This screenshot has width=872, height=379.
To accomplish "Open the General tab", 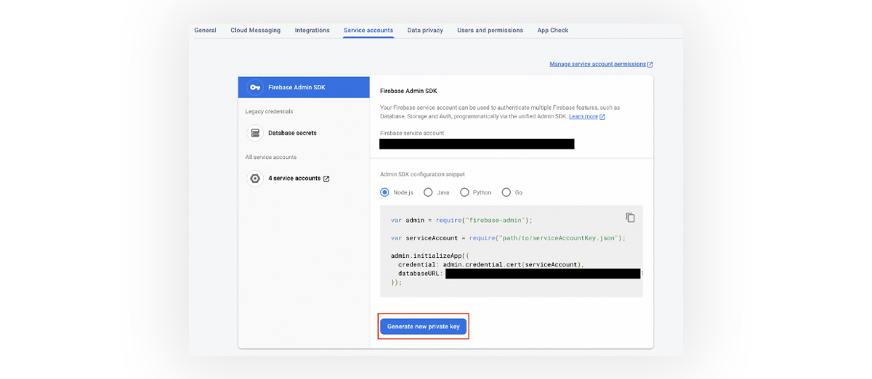I will point(205,30).
